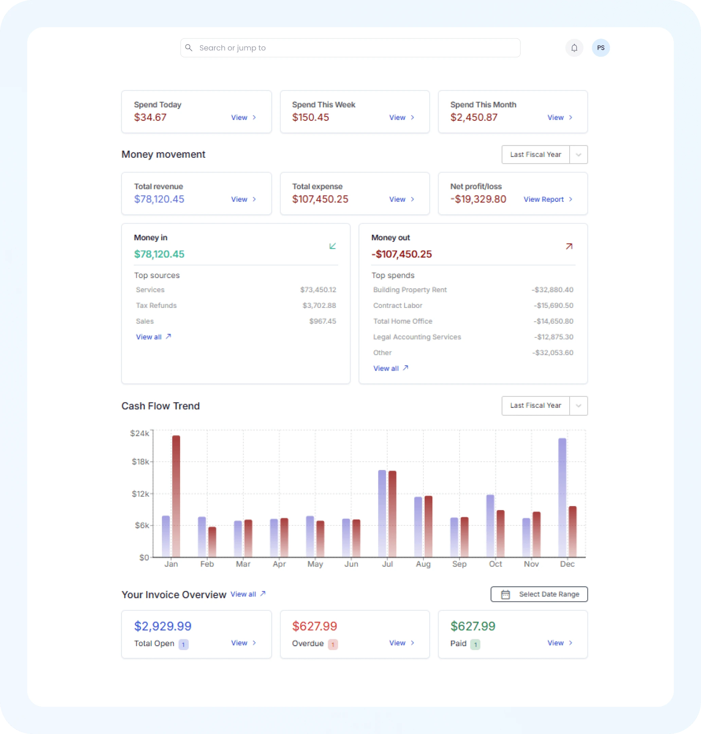Open View all for Invoice Overview

[x=248, y=594]
